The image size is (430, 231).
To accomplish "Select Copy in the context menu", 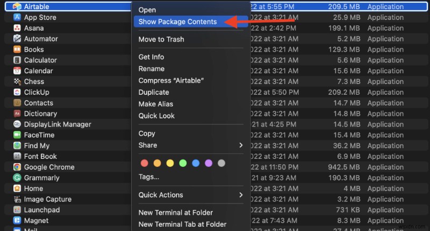I will coord(191,134).
